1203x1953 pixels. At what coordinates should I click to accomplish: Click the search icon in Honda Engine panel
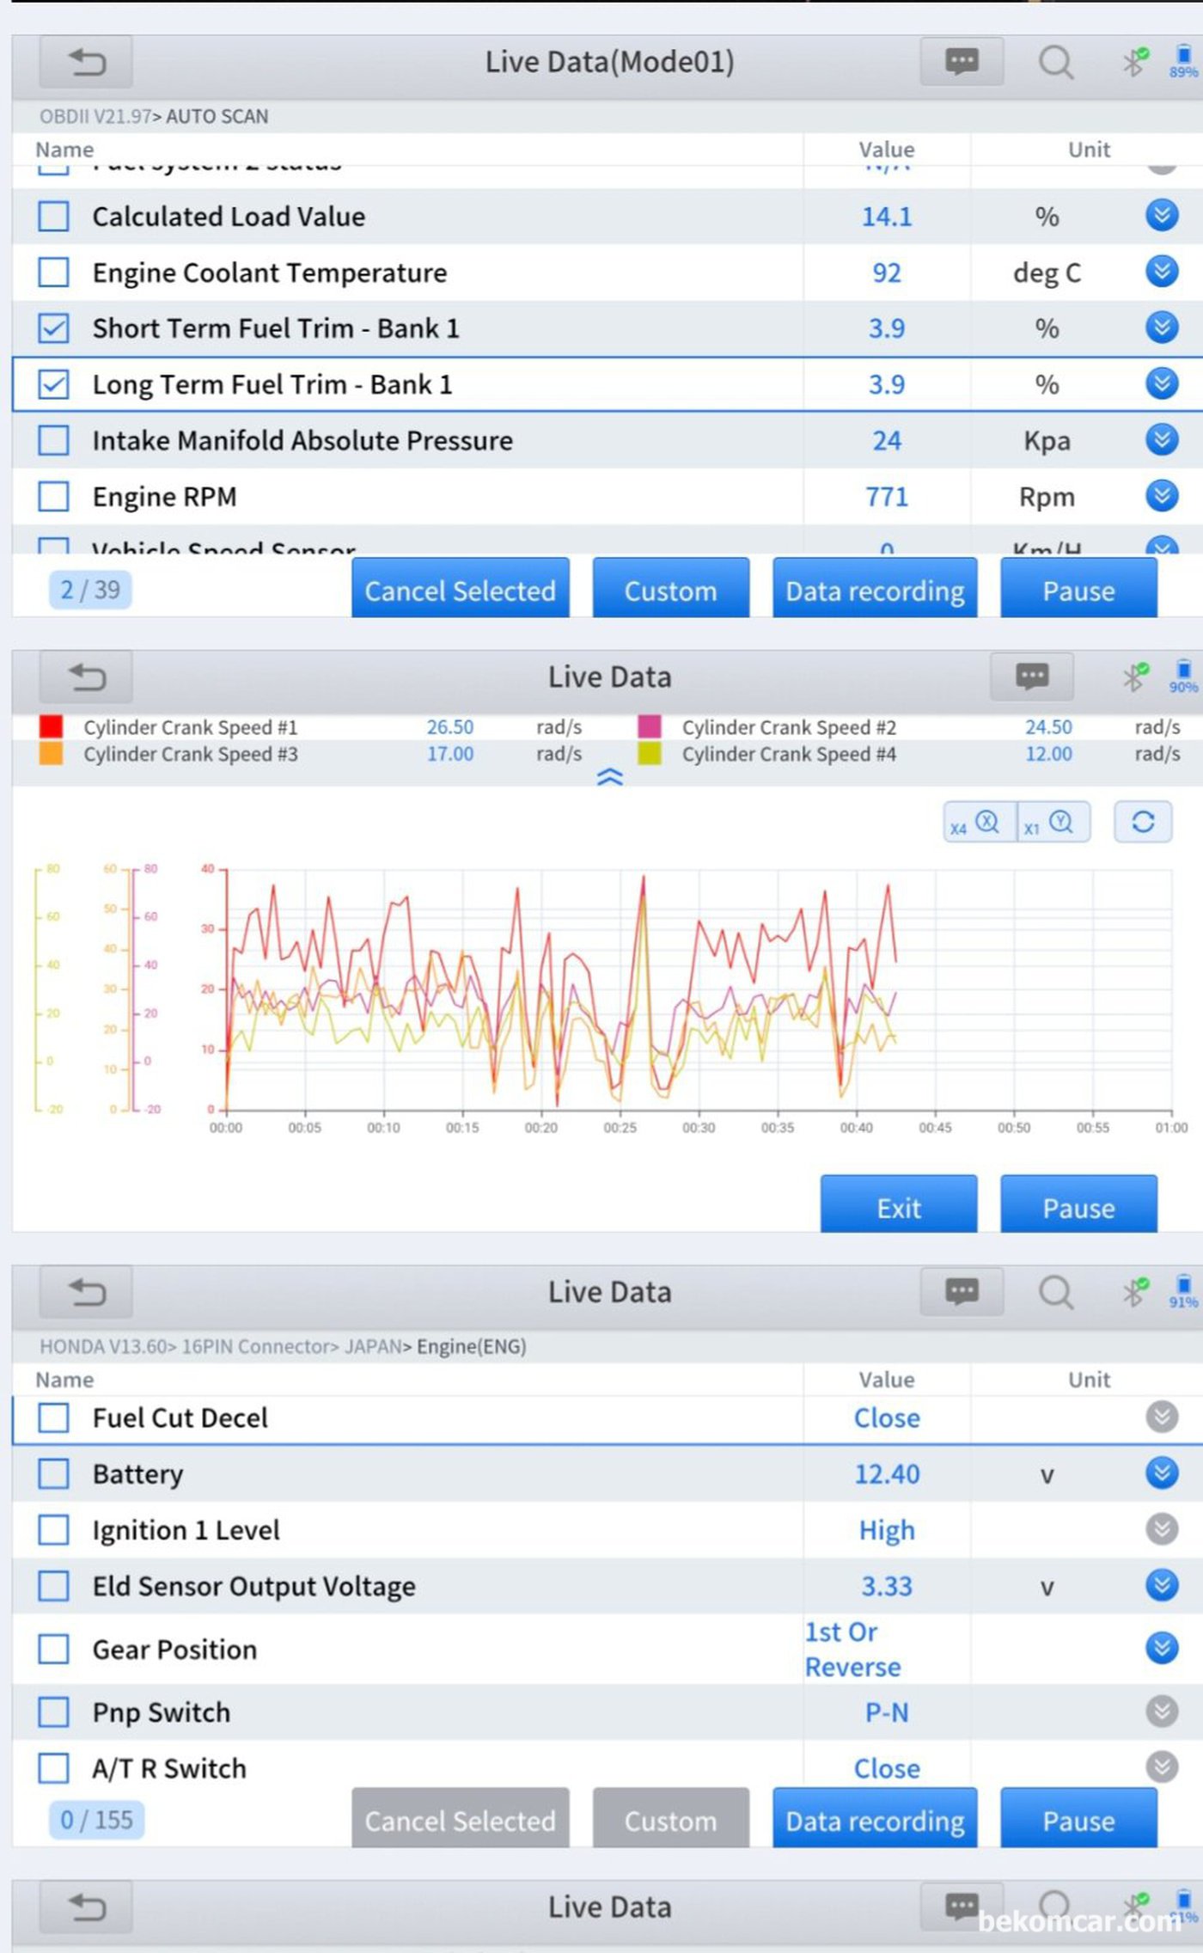pos(1055,1292)
